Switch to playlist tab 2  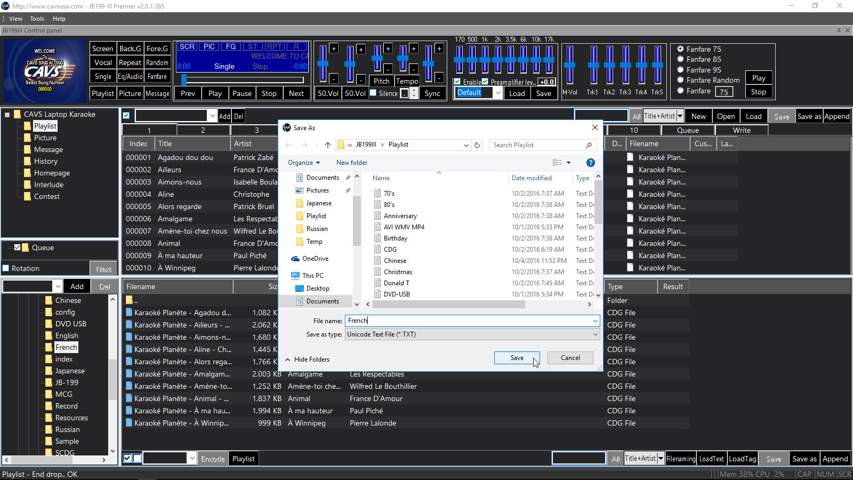tap(203, 130)
